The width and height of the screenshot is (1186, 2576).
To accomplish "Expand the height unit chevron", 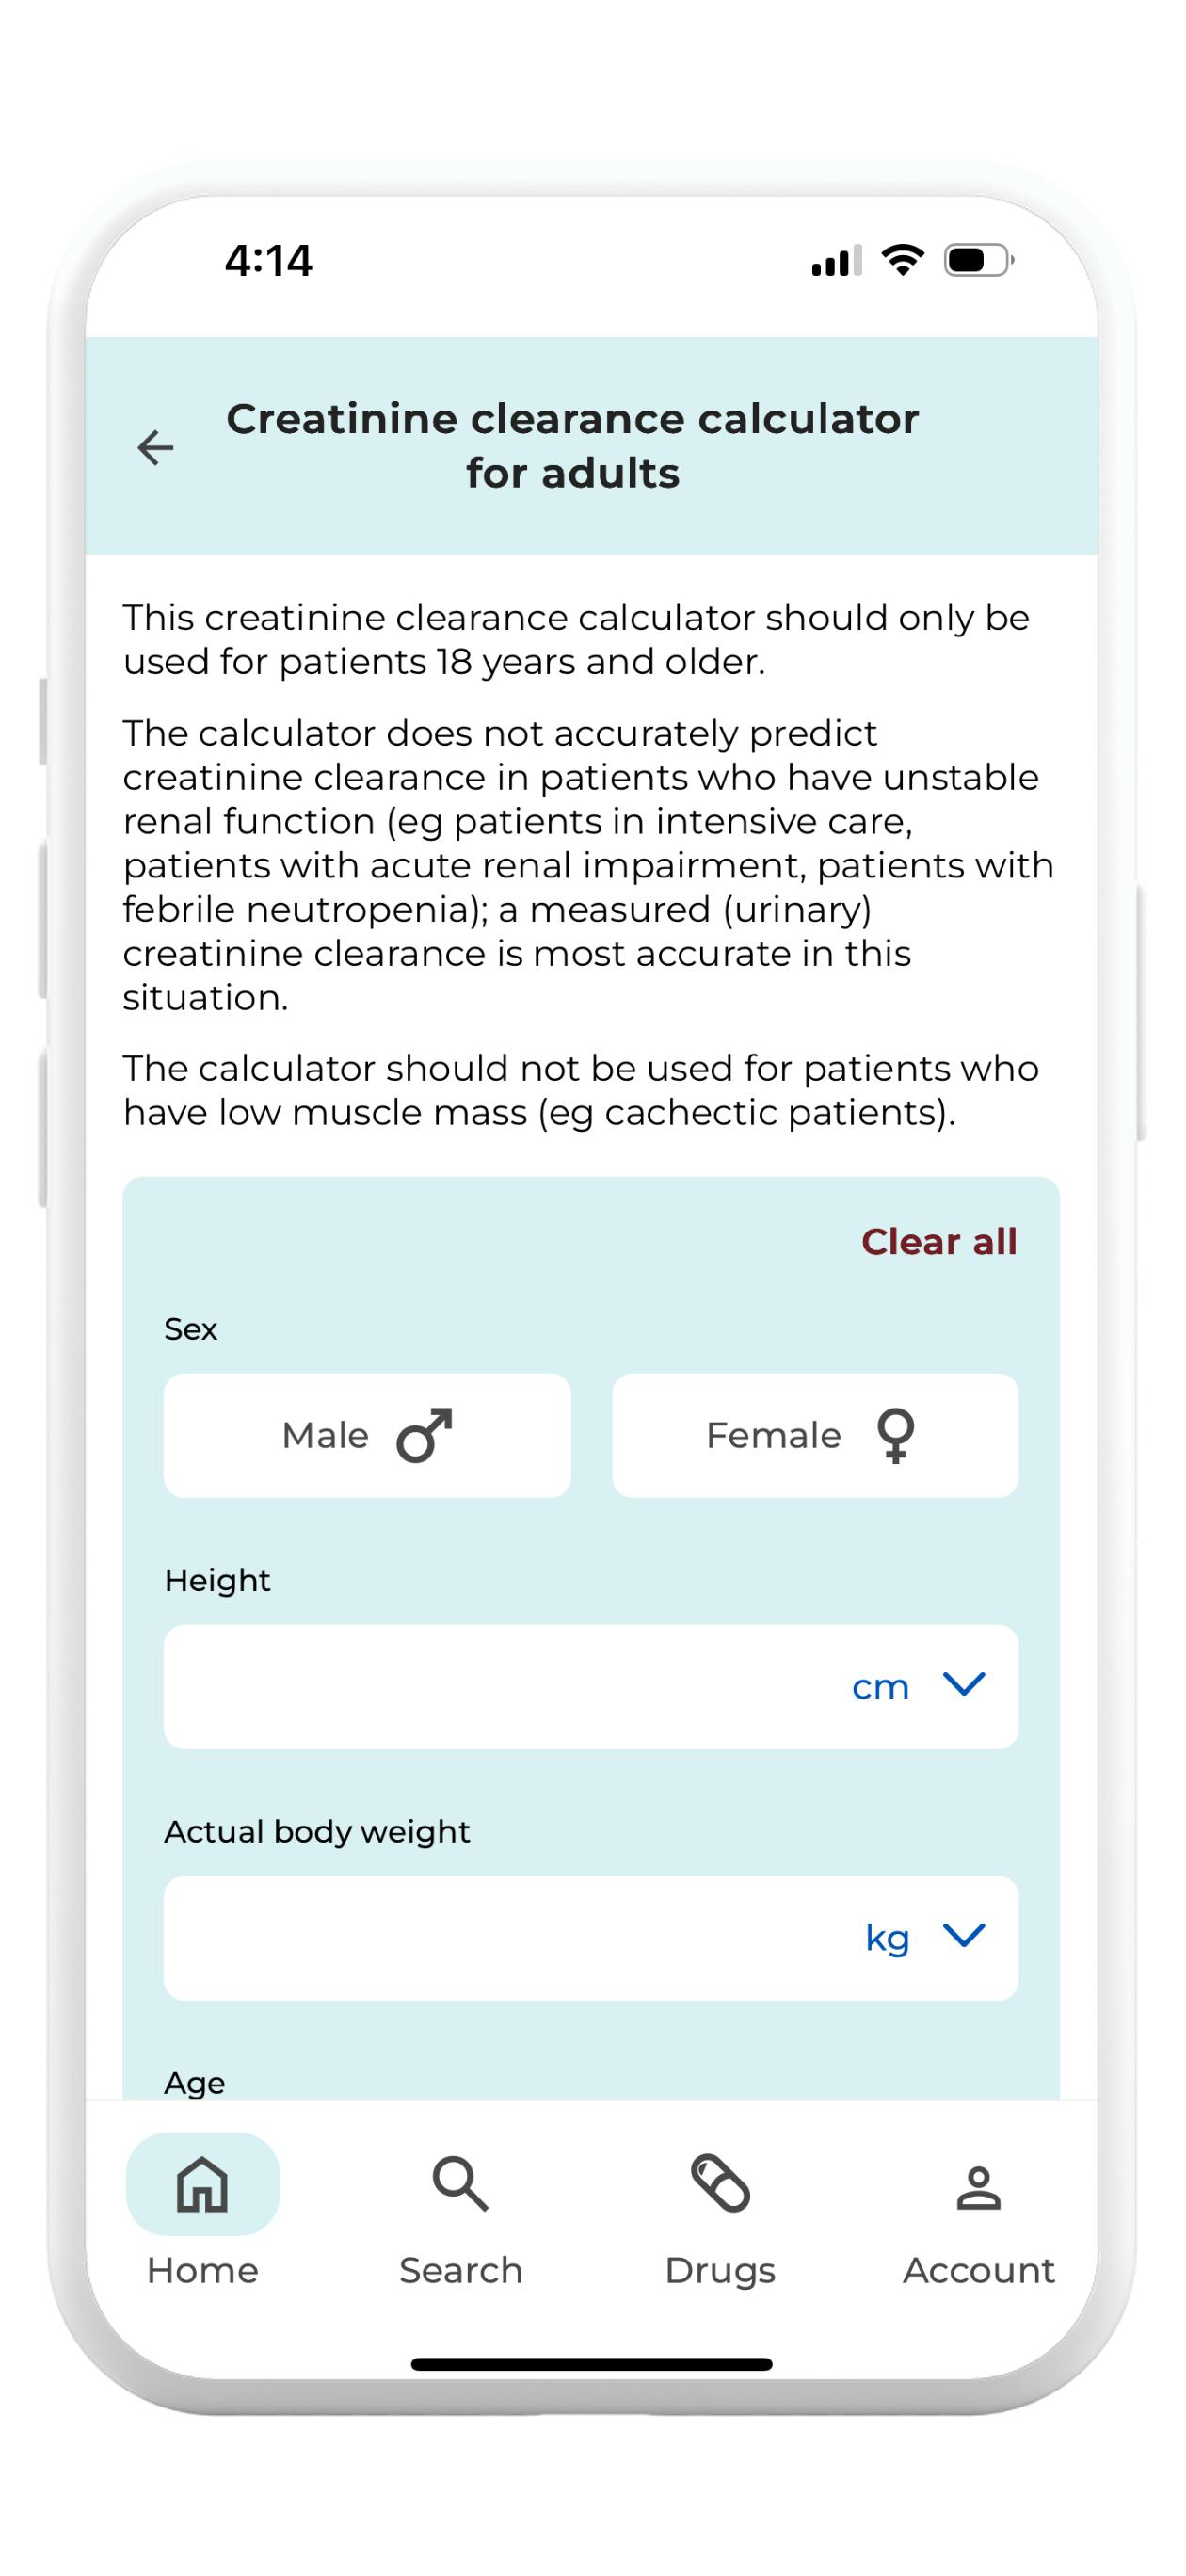I will click(x=964, y=1684).
